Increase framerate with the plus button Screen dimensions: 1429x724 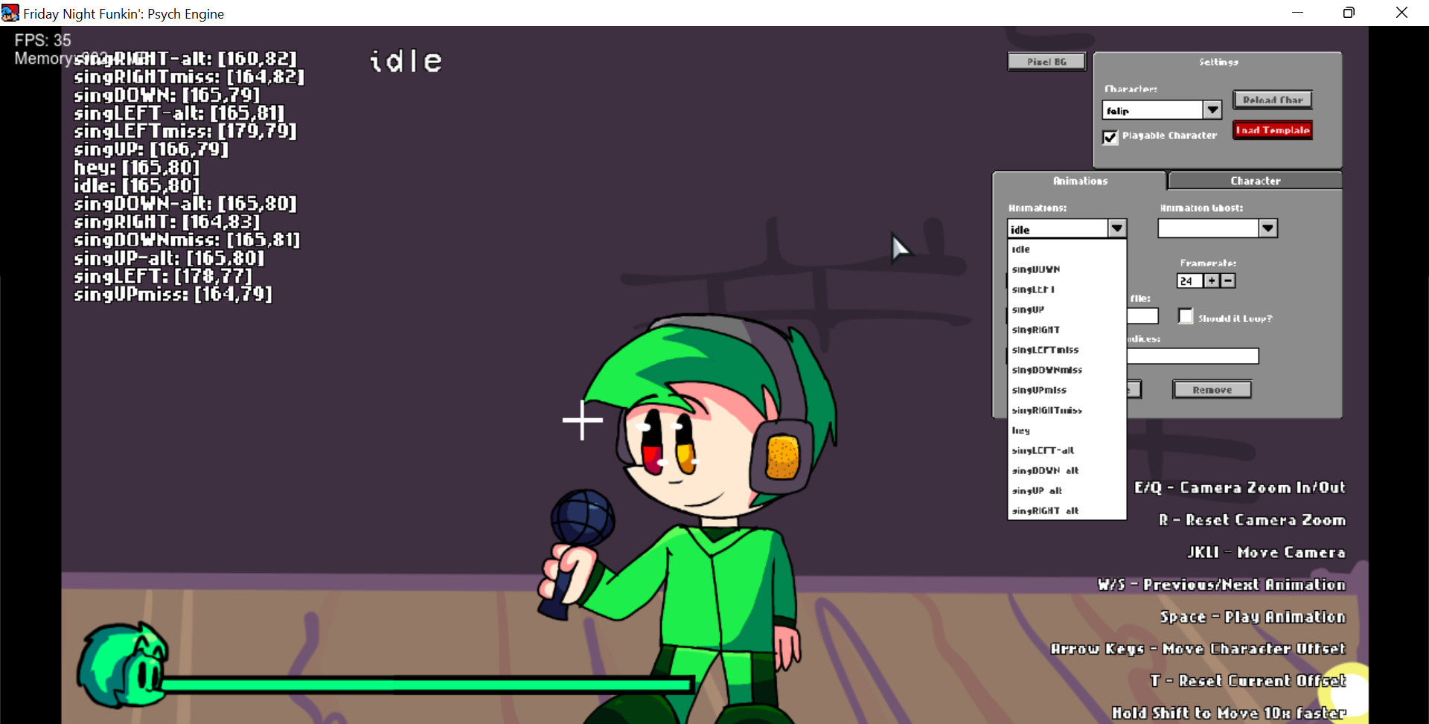1212,281
